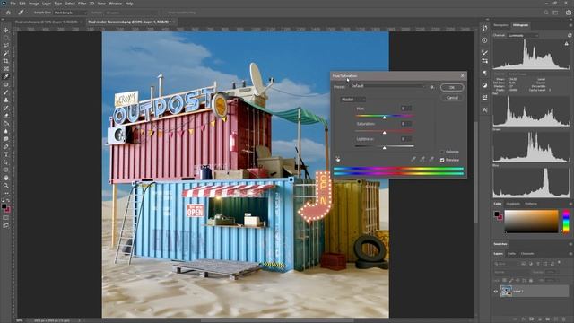
Task: Select the Horizontal Type tool
Action: (6, 154)
